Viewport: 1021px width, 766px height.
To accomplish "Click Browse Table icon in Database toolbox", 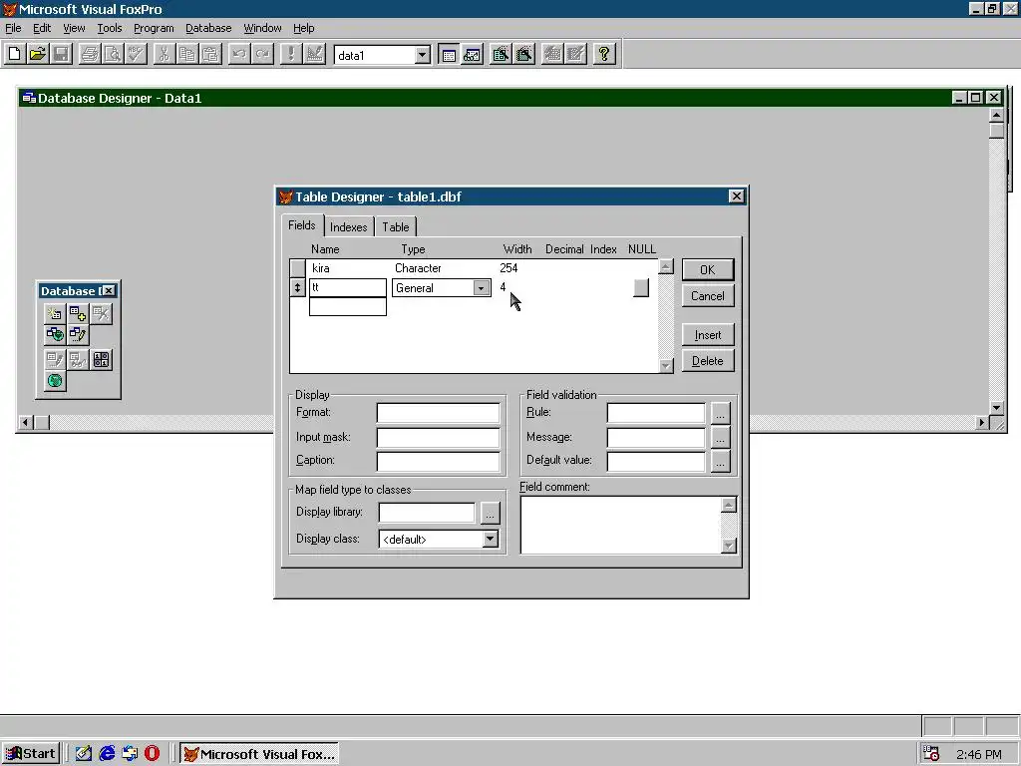I will point(78,359).
